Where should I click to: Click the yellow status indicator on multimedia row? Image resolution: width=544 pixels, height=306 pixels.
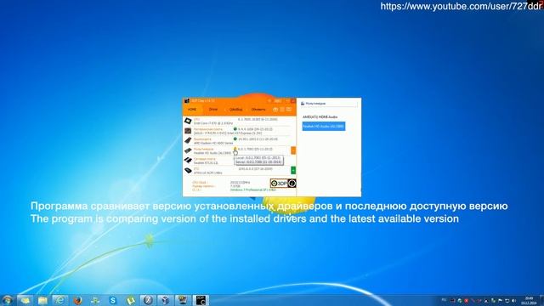(235, 149)
